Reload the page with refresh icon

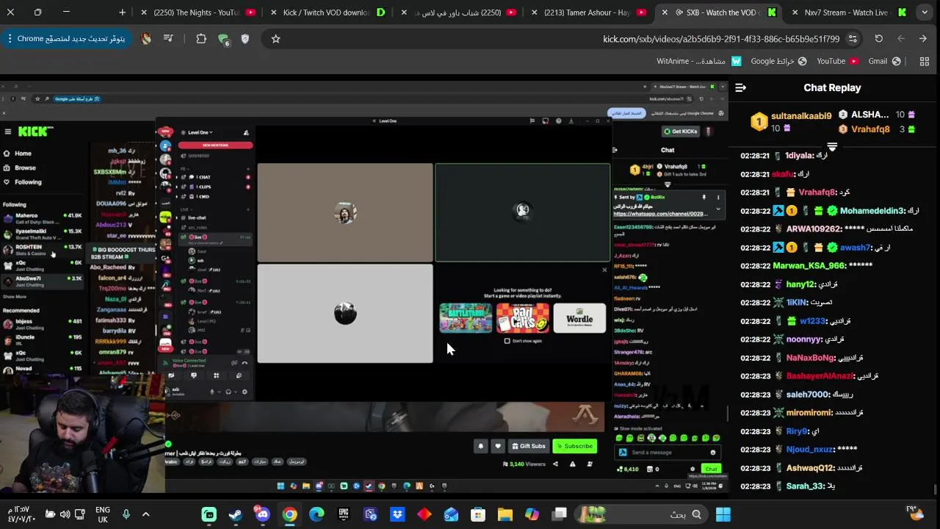878,39
